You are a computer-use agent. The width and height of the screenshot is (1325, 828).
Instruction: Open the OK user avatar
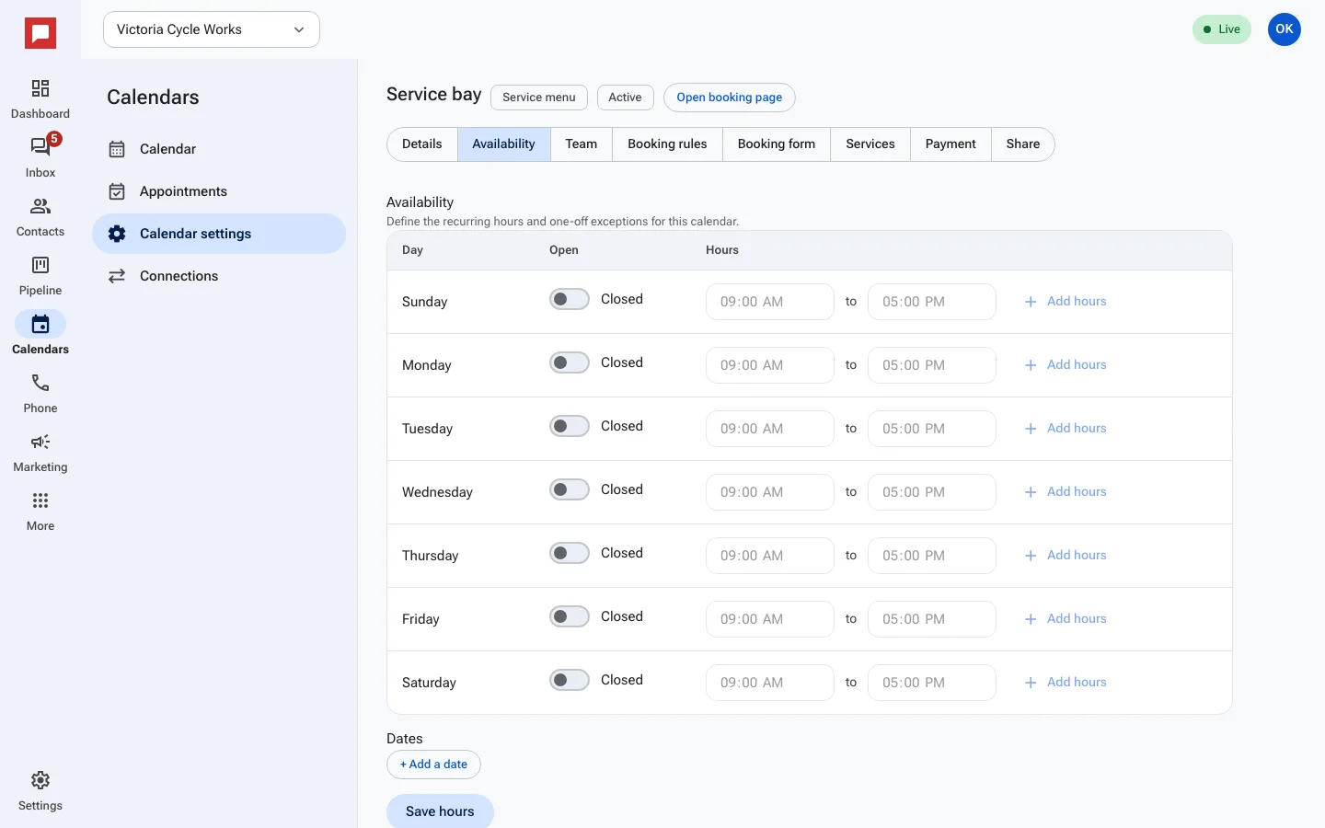1285,29
